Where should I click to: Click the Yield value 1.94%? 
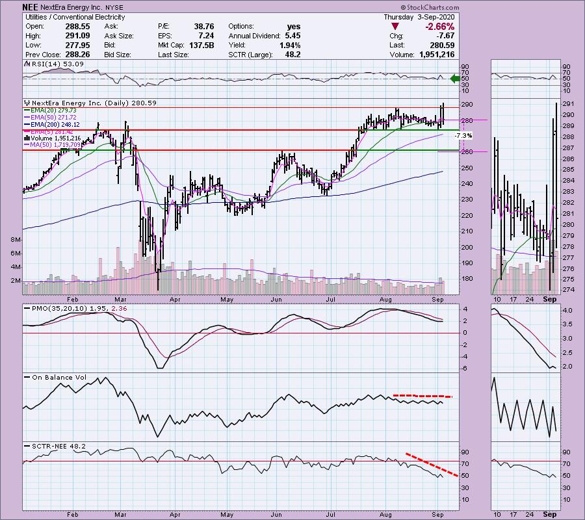(x=290, y=45)
